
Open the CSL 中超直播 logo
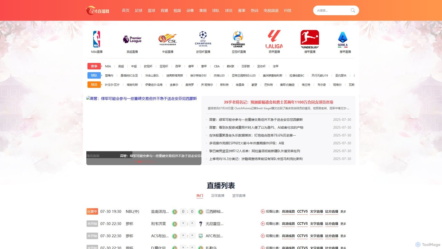coord(168,39)
